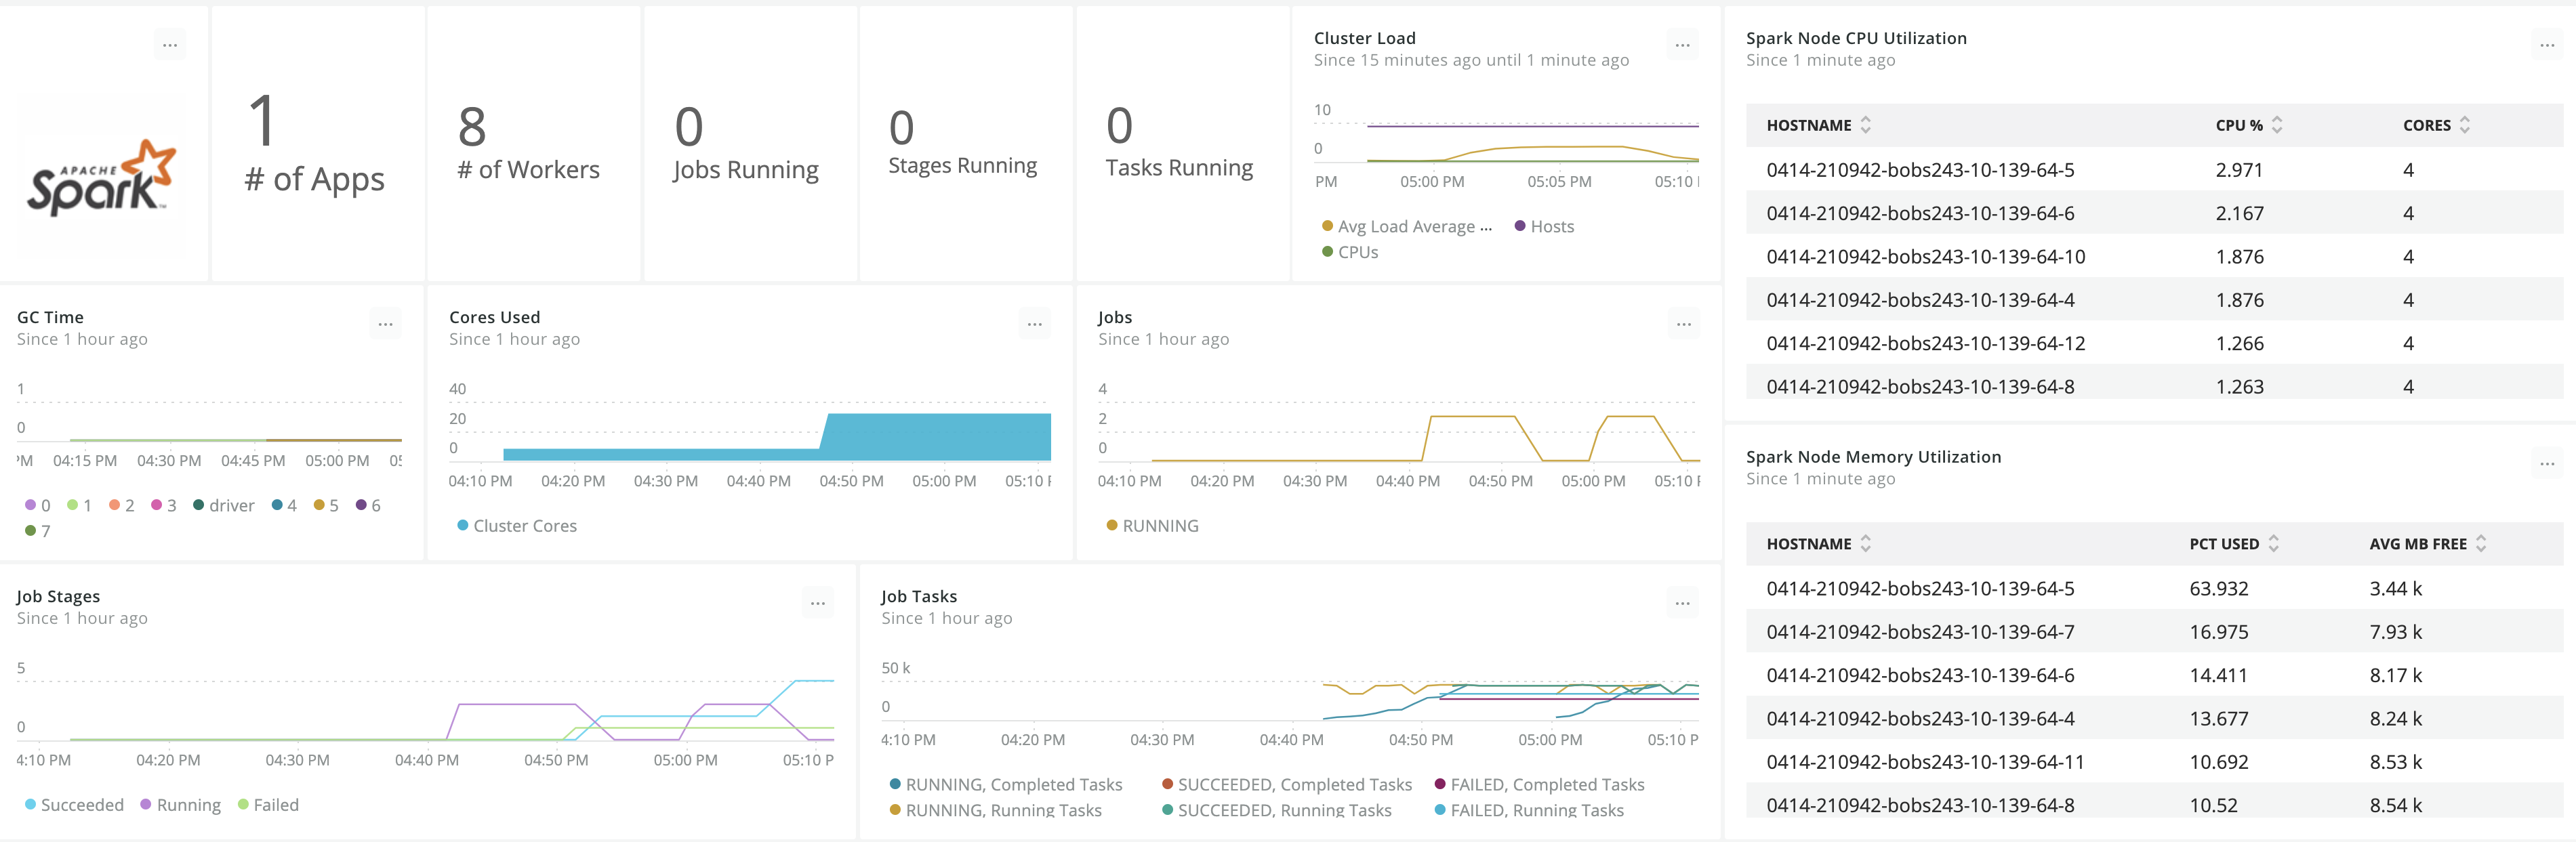Image resolution: width=2576 pixels, height=842 pixels.
Task: Toggle the driver series in GC Time legend
Action: pos(231,506)
